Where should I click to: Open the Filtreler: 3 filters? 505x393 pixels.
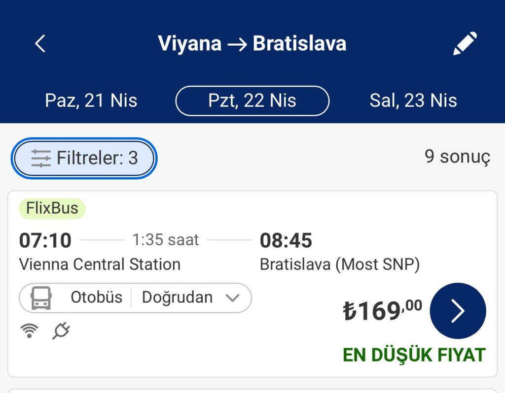[84, 158]
